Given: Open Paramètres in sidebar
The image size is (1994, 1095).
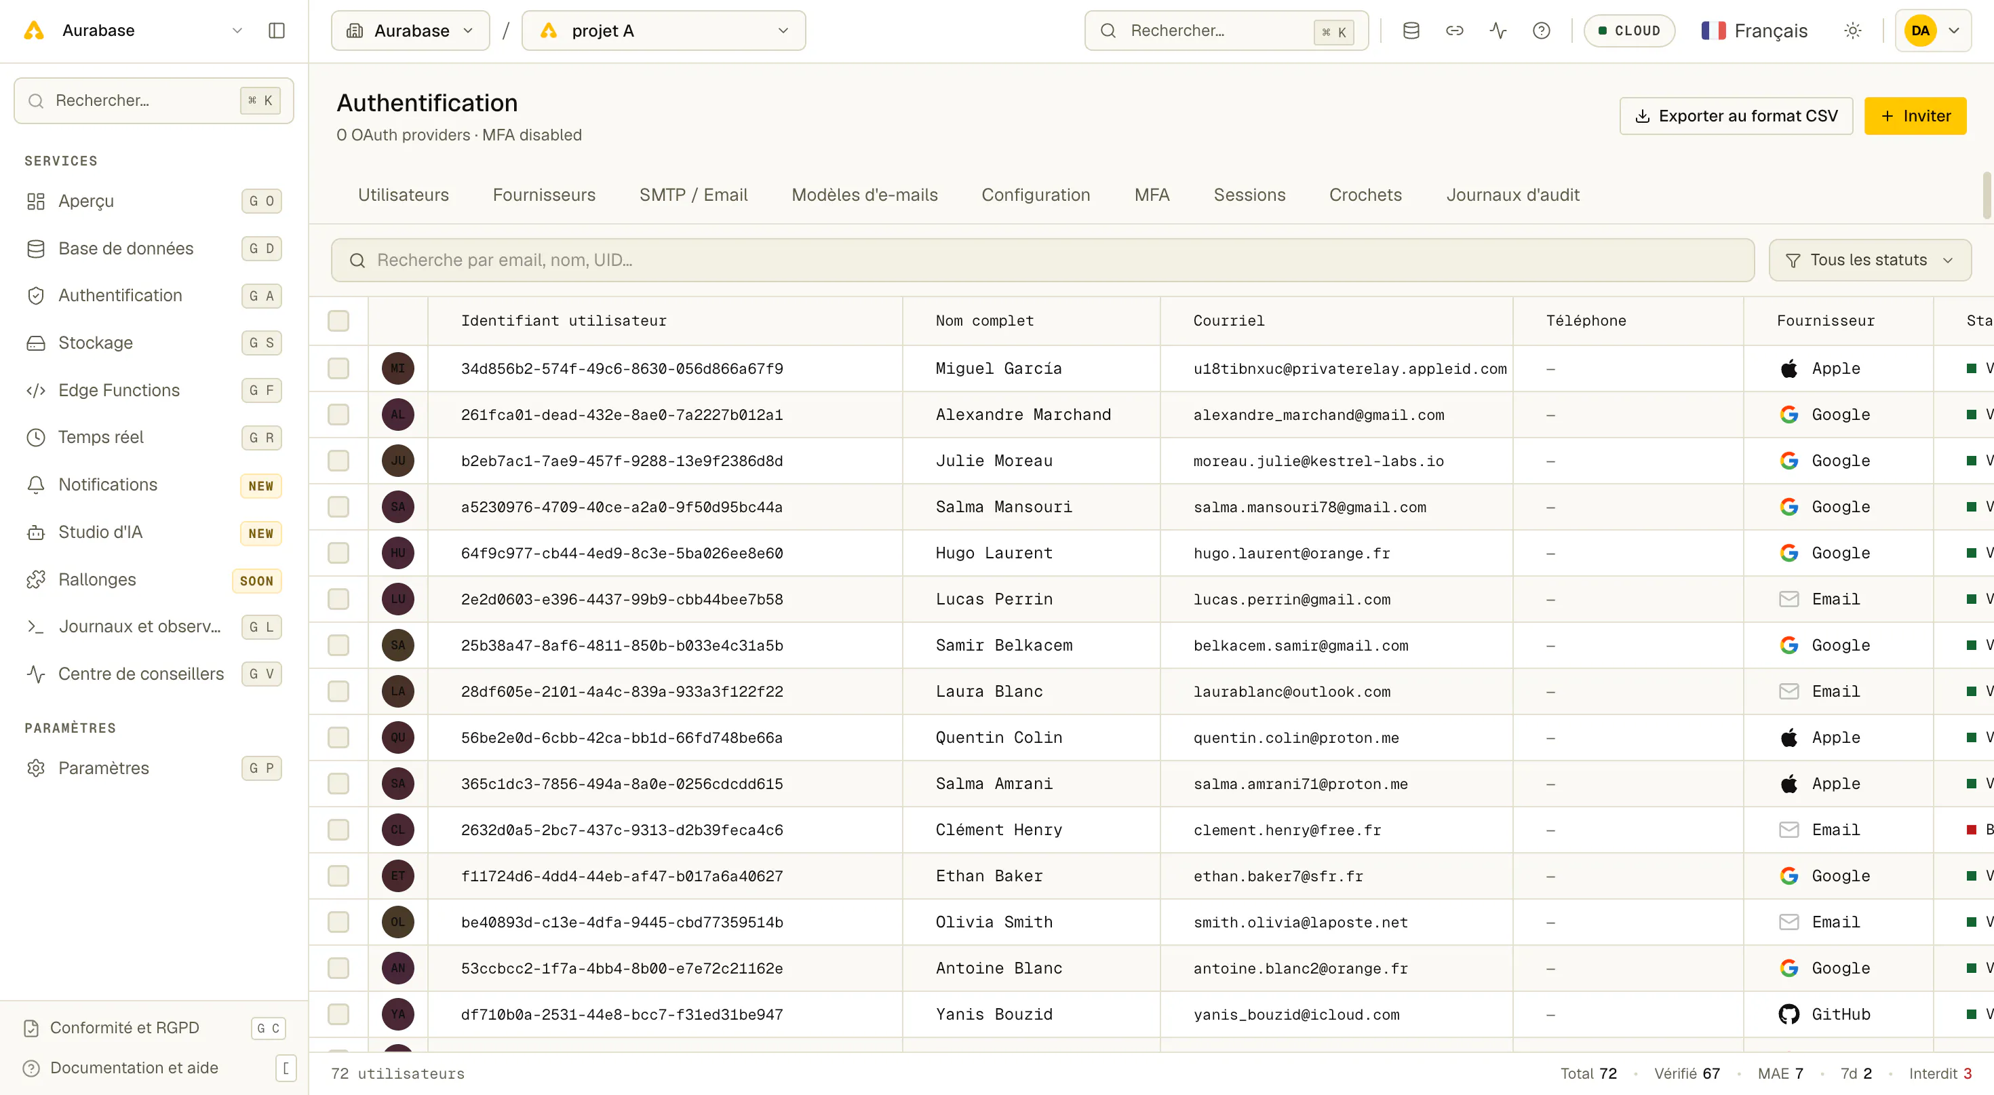Looking at the screenshot, I should [x=153, y=768].
